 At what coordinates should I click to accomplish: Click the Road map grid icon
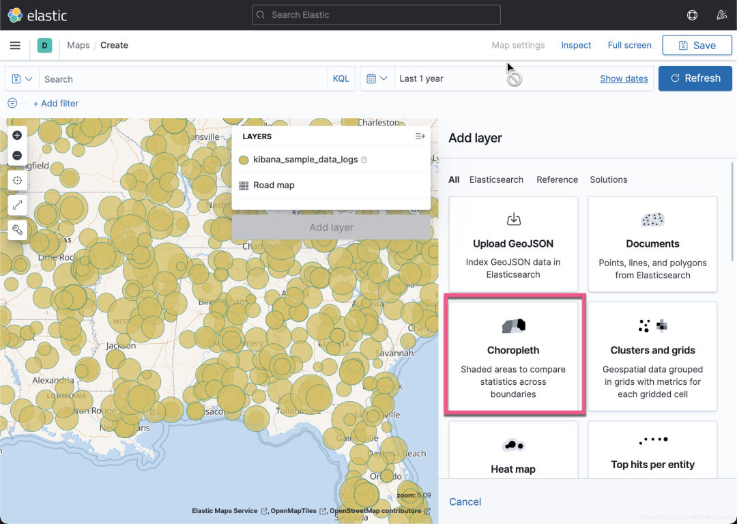point(244,185)
